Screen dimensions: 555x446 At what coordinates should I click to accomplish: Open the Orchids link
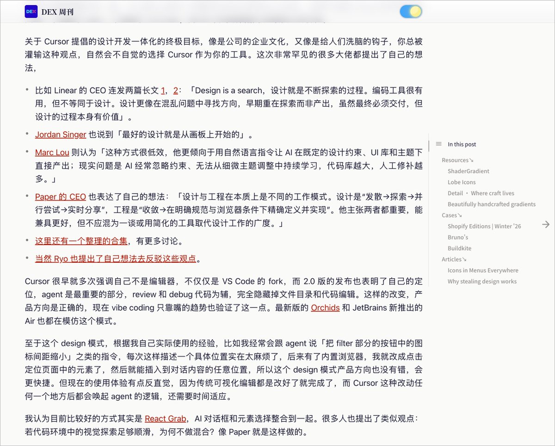[x=325, y=308]
